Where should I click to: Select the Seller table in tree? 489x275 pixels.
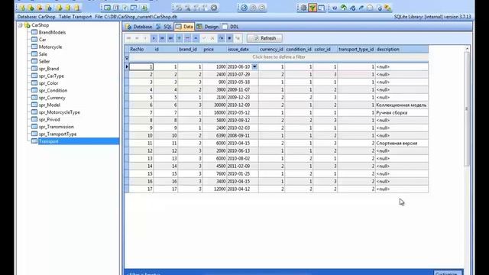tap(44, 61)
